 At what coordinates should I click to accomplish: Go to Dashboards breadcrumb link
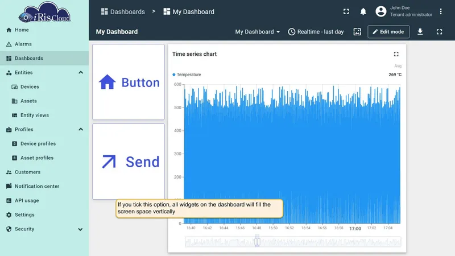pos(123,11)
